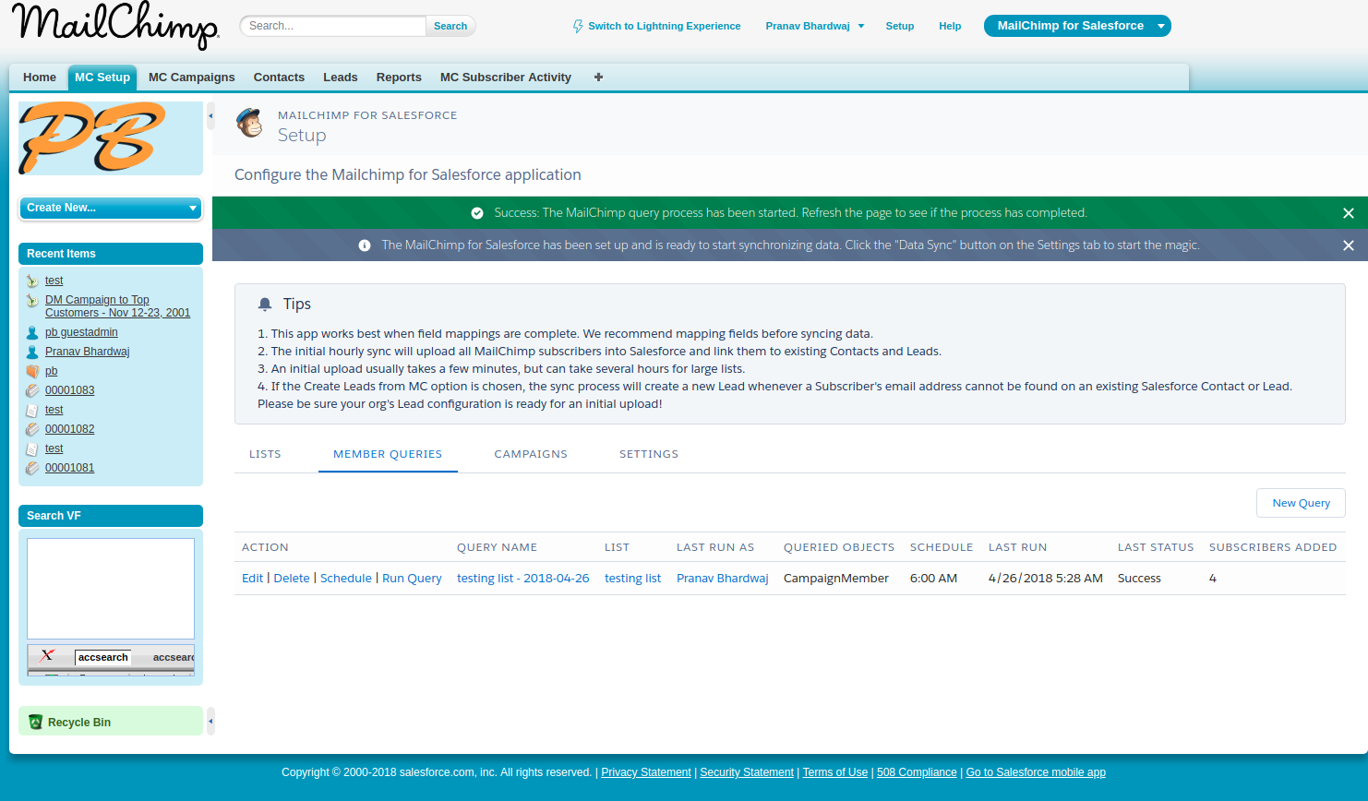Click Run Query for testing list query

click(x=412, y=579)
